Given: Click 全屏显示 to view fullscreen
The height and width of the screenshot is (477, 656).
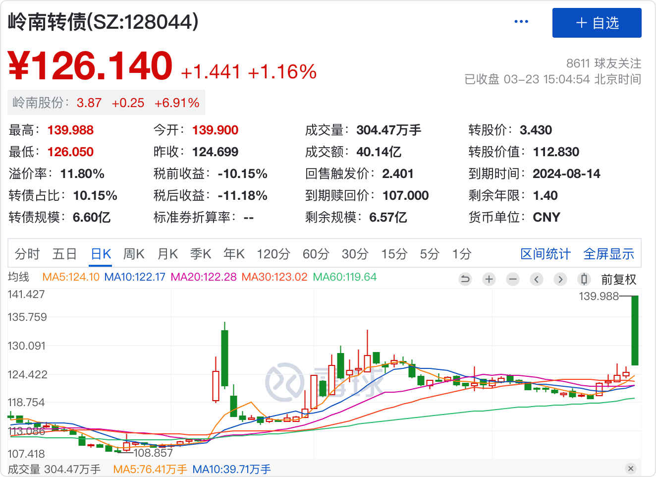Looking at the screenshot, I should [608, 254].
